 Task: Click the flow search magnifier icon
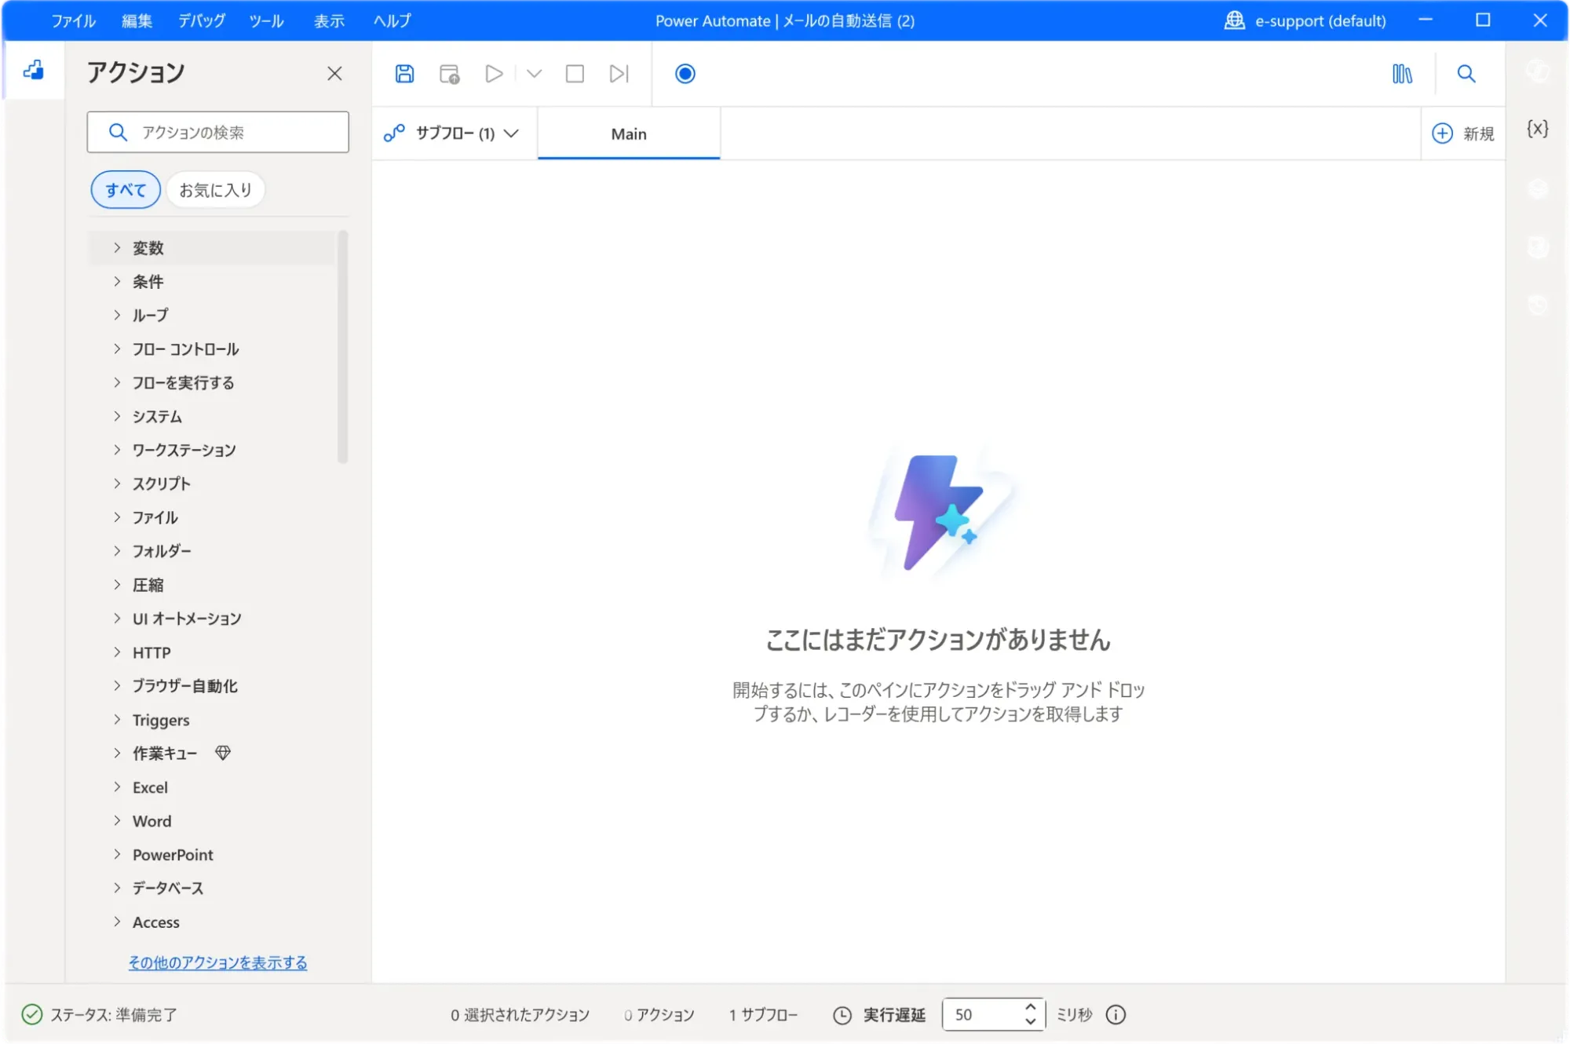pos(1466,74)
